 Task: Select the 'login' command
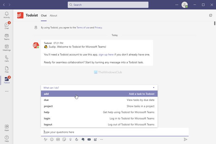pos(99,118)
